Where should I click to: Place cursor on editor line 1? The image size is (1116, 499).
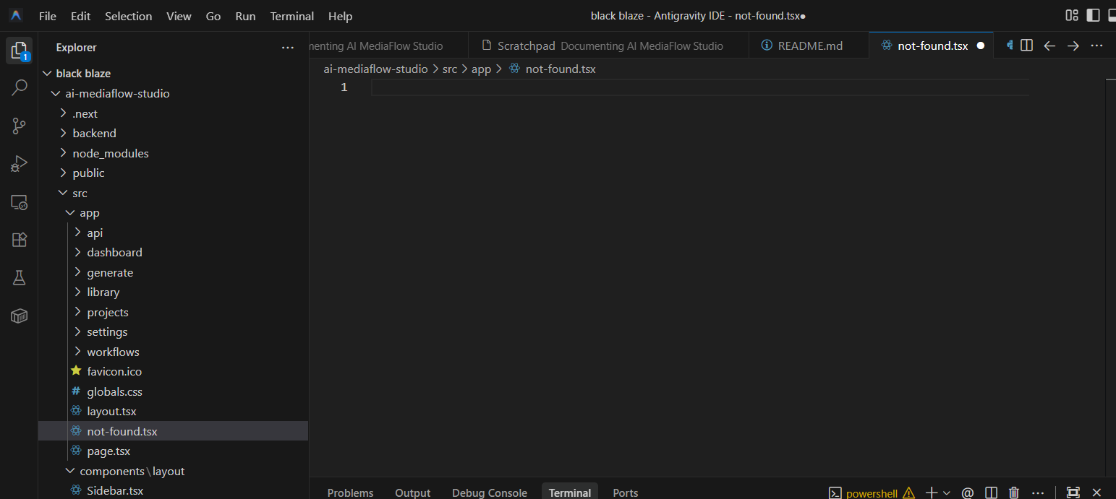tap(699, 87)
